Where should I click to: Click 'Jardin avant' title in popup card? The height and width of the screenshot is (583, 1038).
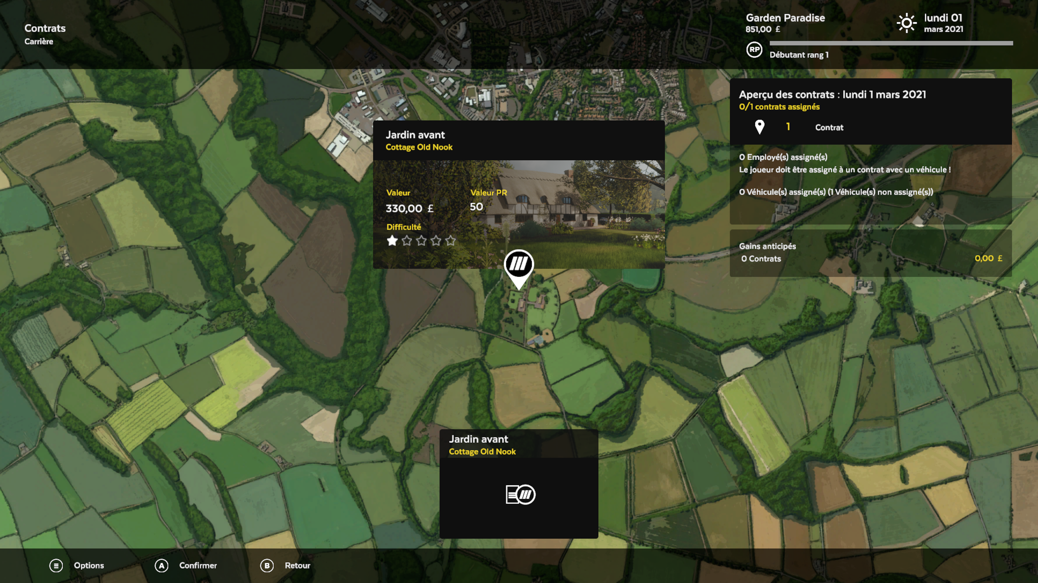pos(415,135)
